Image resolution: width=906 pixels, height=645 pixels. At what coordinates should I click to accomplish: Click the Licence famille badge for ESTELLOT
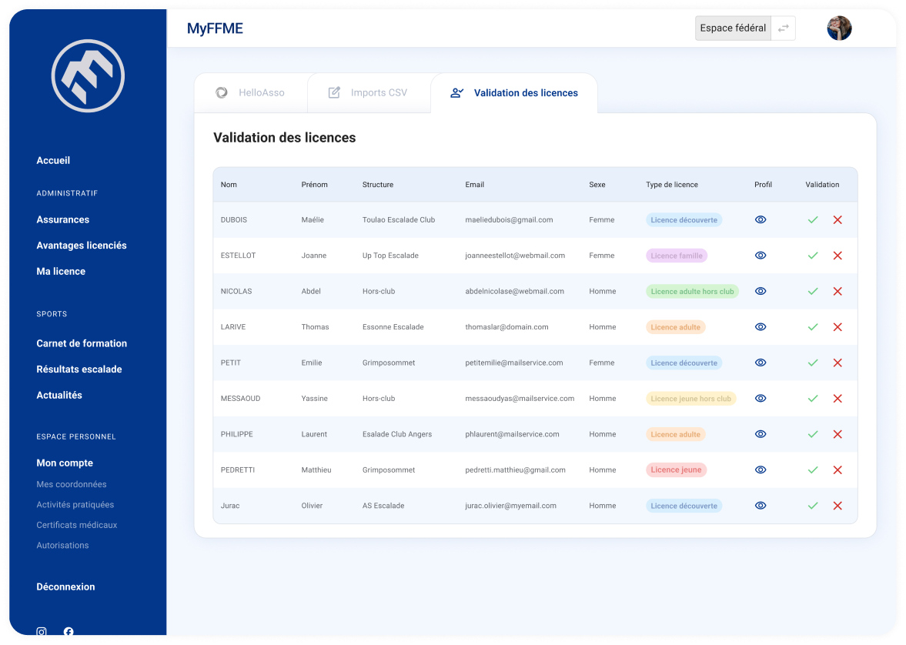(676, 256)
